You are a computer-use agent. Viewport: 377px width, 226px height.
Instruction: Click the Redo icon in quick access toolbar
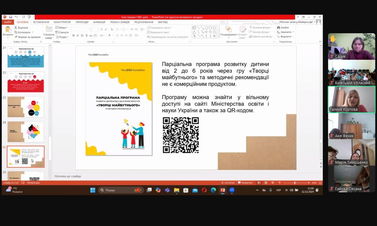click(24, 17)
